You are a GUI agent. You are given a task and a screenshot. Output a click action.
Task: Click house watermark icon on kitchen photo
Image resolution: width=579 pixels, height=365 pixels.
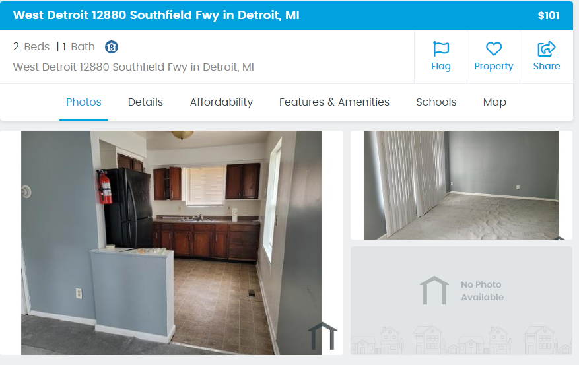pos(323,336)
